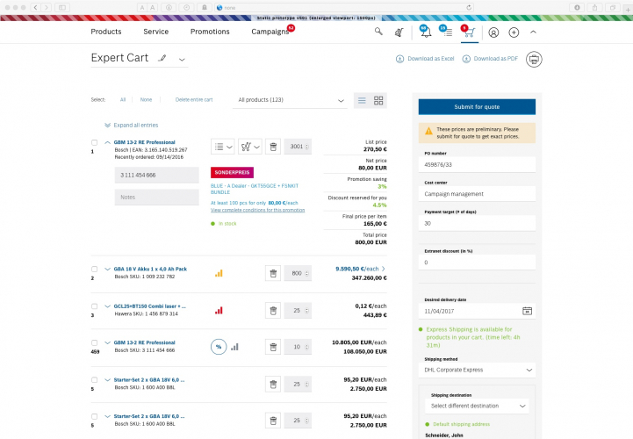
Task: Click the notifications bell icon
Action: (426, 32)
